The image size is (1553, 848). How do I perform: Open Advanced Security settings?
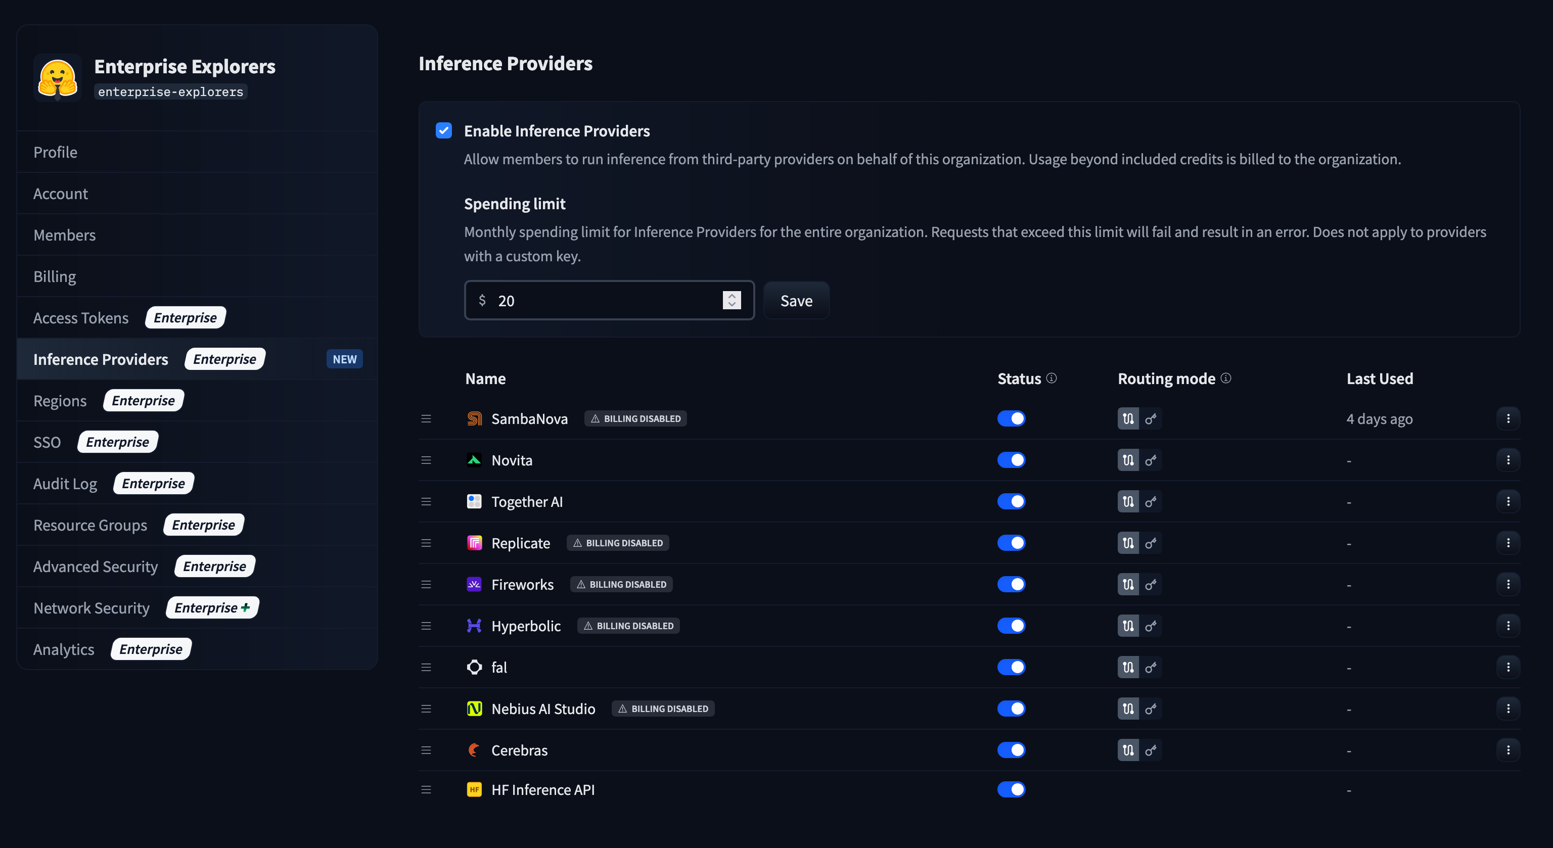click(95, 566)
